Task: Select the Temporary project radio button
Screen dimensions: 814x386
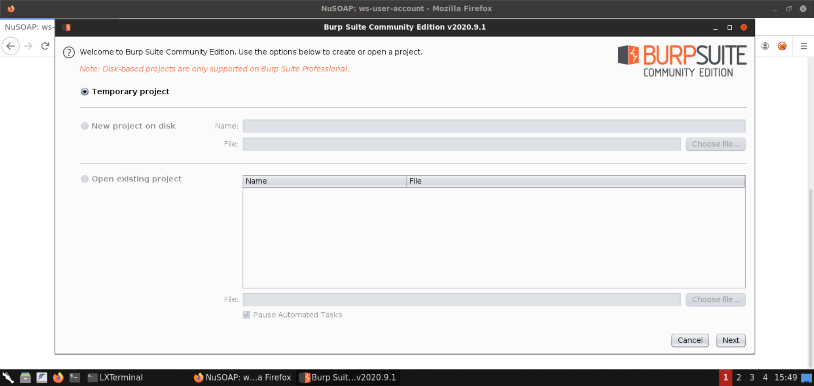Action: point(85,92)
